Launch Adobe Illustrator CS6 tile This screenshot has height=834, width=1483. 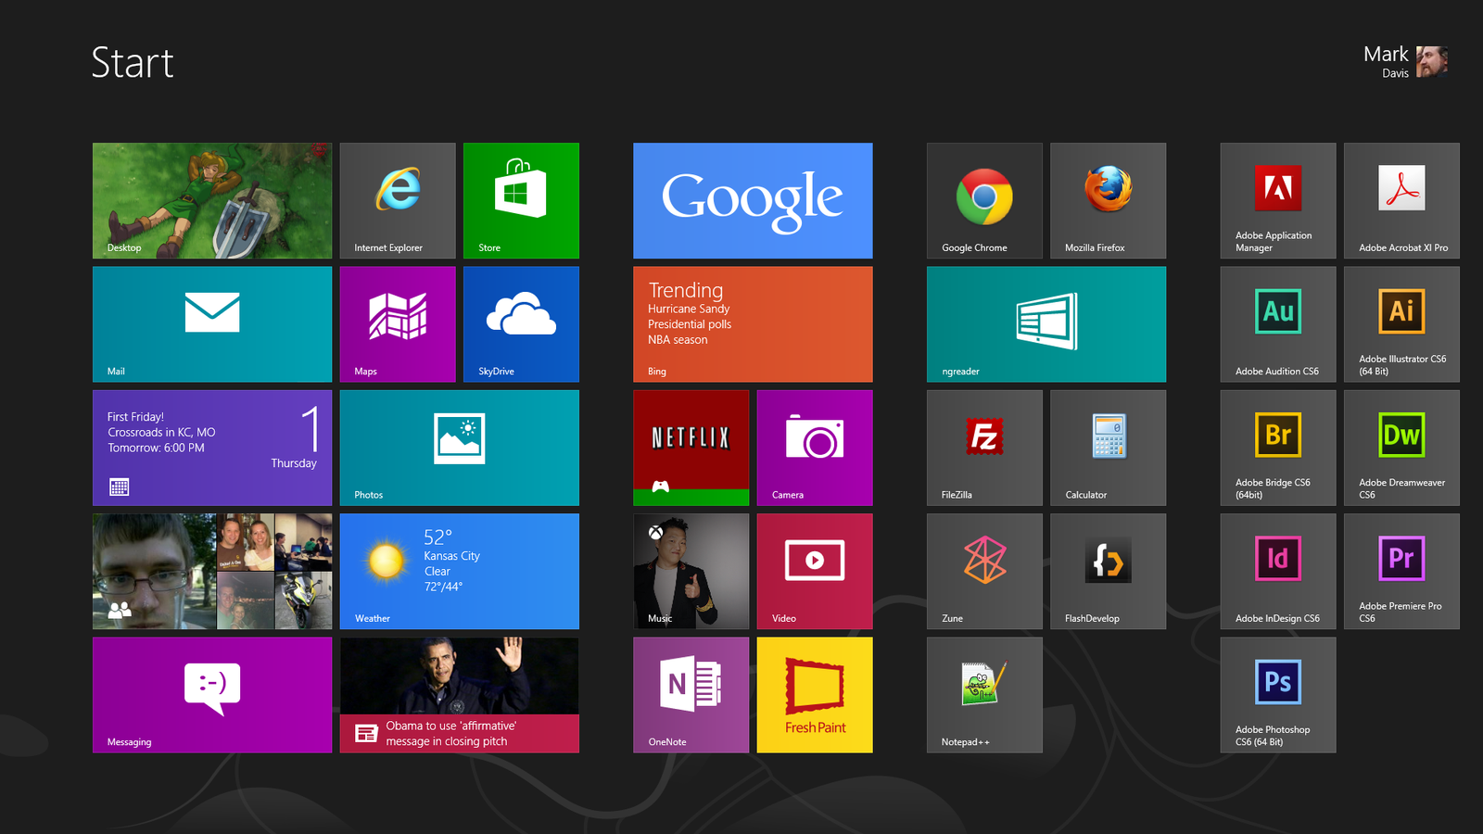(x=1401, y=323)
